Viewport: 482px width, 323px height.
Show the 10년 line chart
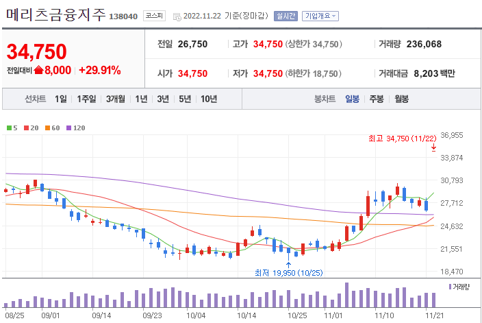[x=209, y=99]
